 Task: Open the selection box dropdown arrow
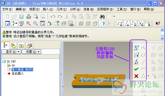tap(114, 16)
